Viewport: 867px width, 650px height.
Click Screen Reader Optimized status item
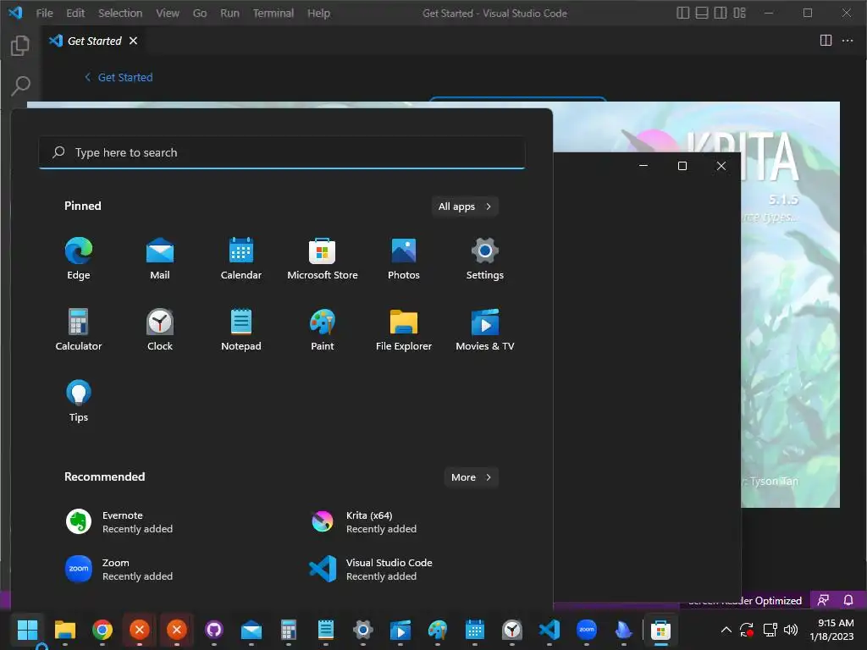(x=745, y=601)
